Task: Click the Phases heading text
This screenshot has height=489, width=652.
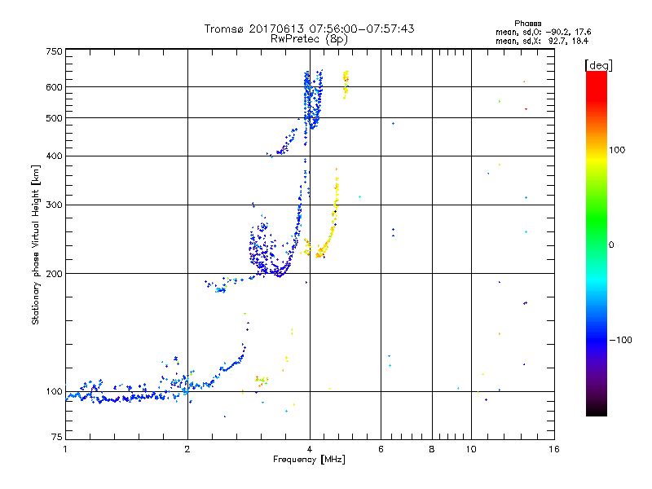Action: click(527, 23)
